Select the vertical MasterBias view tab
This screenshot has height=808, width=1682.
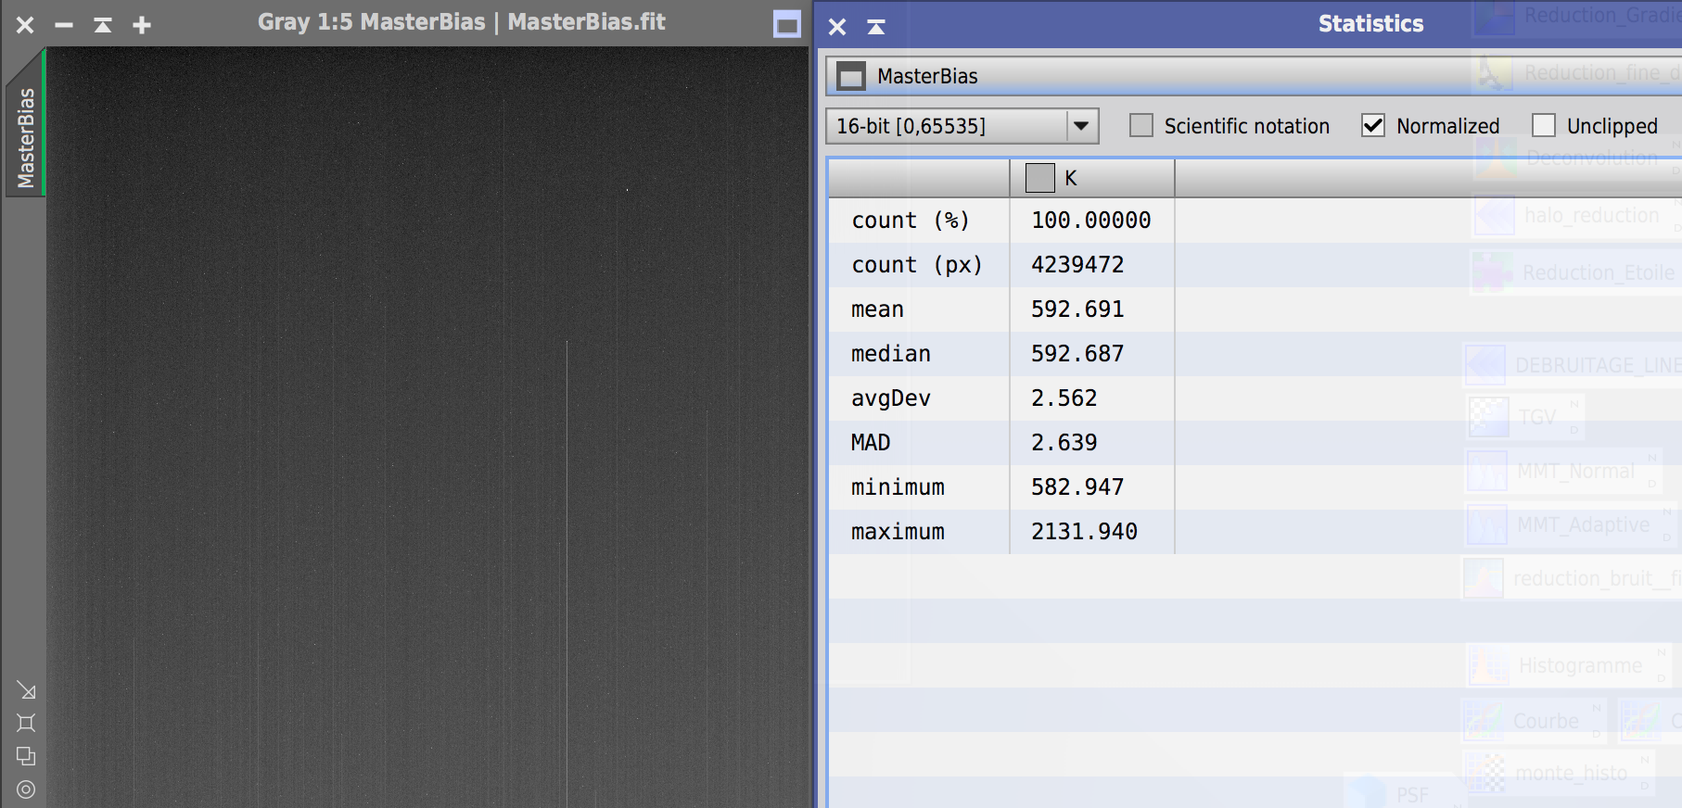[25, 137]
